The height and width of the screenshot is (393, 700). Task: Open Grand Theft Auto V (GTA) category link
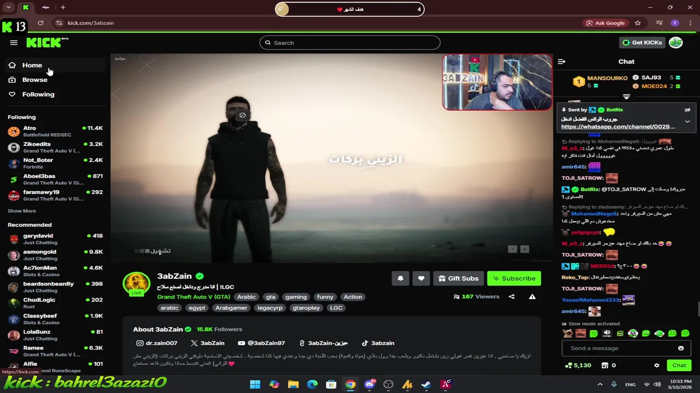click(x=194, y=297)
